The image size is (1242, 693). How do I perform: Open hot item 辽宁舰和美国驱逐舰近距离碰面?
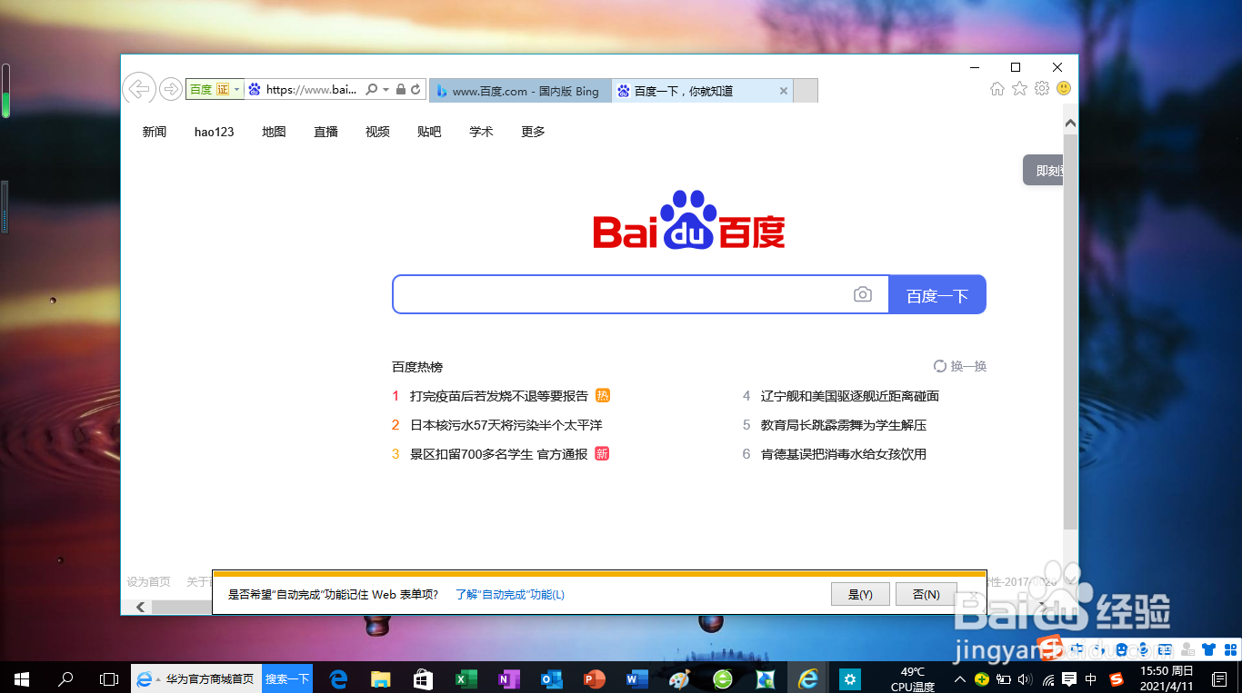point(850,396)
